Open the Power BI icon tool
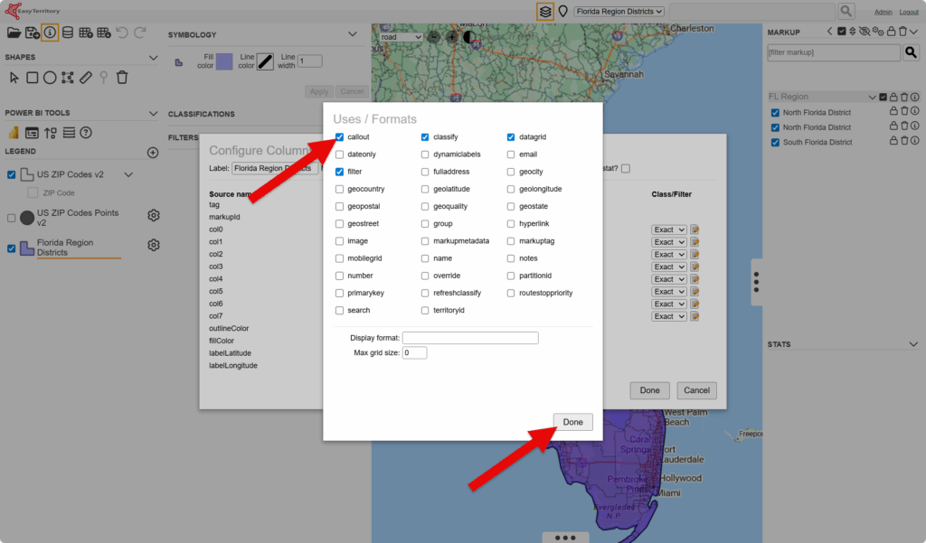This screenshot has width=926, height=543. pyautogui.click(x=14, y=133)
